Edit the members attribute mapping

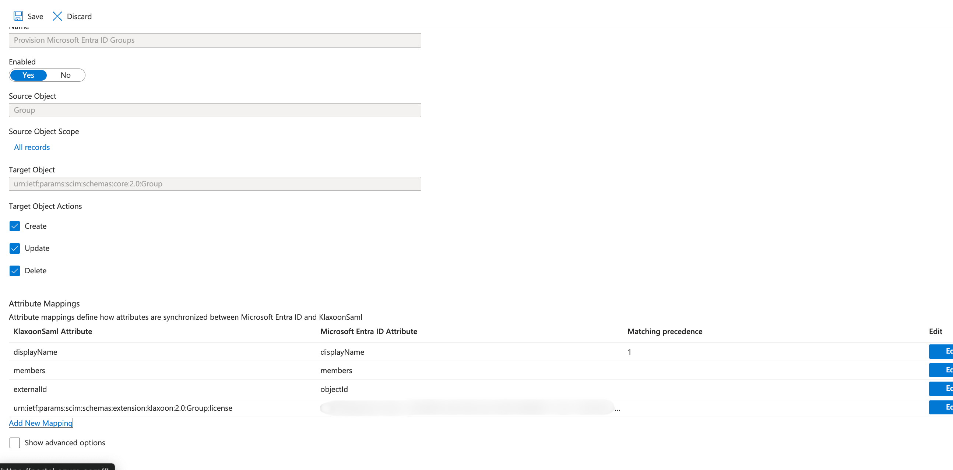942,370
